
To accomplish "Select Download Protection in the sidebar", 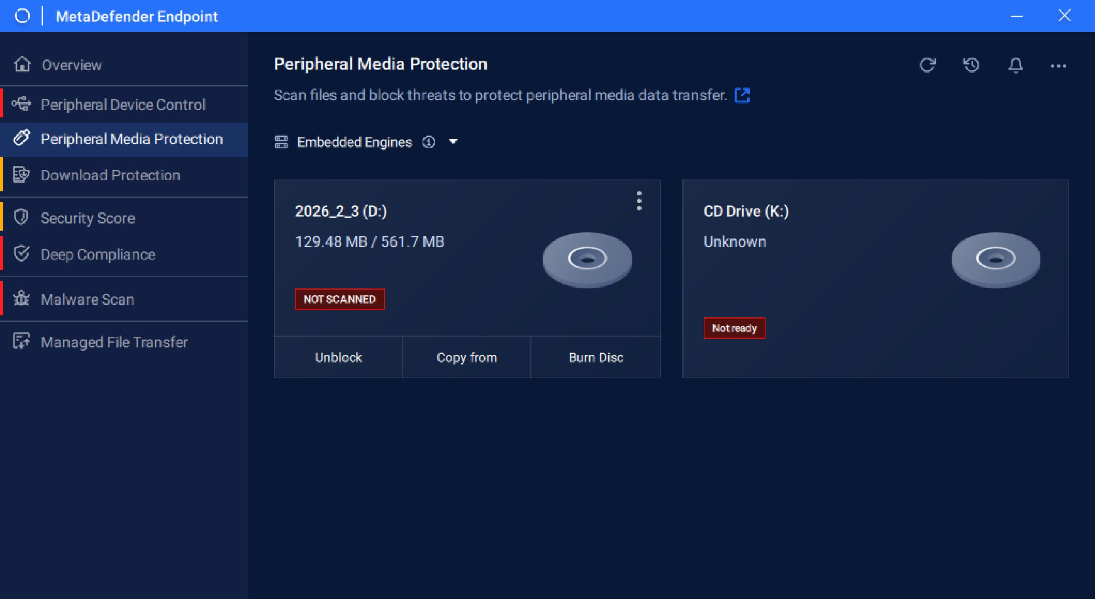I will [110, 175].
